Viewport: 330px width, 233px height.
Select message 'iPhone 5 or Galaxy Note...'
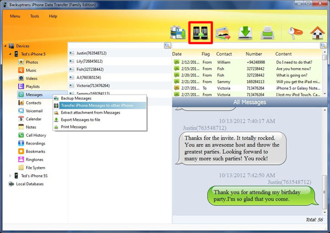pyautogui.click(x=247, y=88)
